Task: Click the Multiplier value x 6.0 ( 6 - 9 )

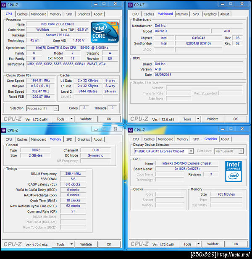Action: tap(40, 86)
